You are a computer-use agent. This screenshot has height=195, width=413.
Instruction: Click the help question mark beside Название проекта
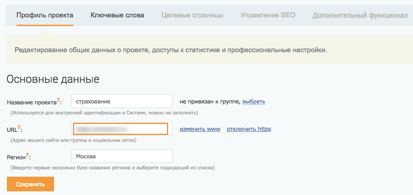coord(58,99)
